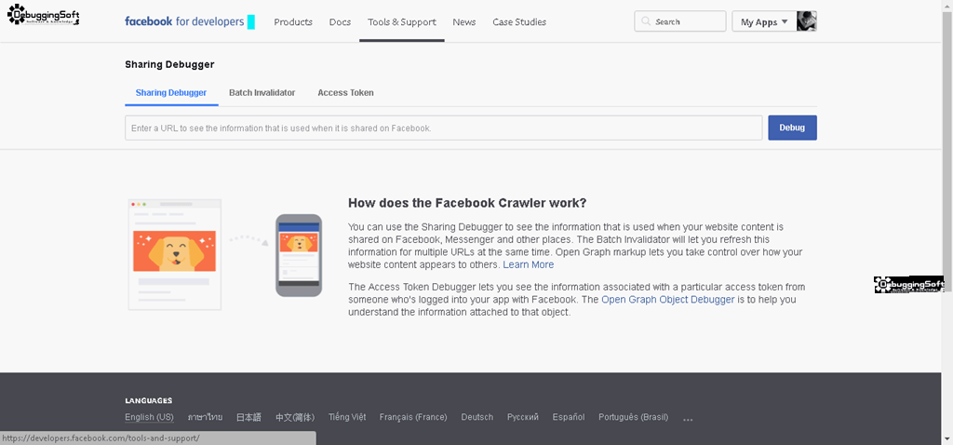
Task: Click the scrollbar down arrow
Action: click(946, 438)
